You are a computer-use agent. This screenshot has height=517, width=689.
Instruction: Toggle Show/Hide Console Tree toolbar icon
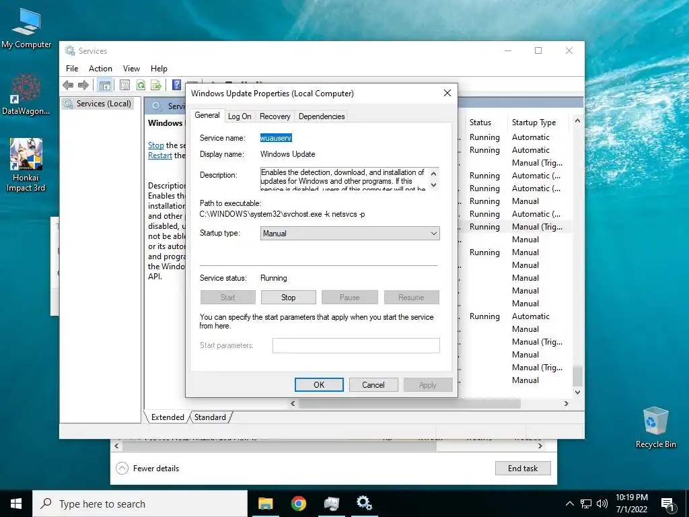pos(104,85)
